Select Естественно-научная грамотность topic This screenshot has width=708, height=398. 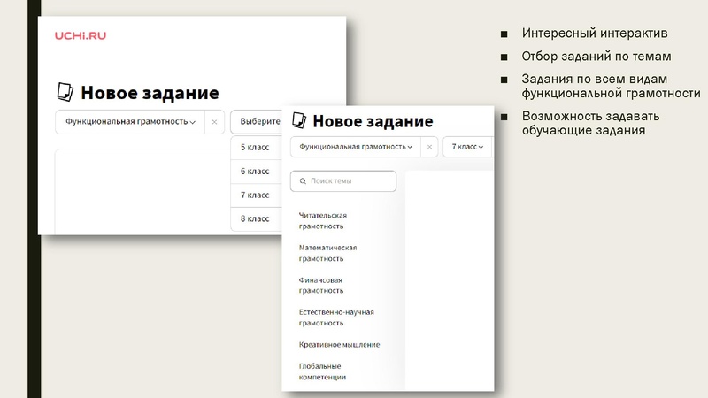pos(336,318)
